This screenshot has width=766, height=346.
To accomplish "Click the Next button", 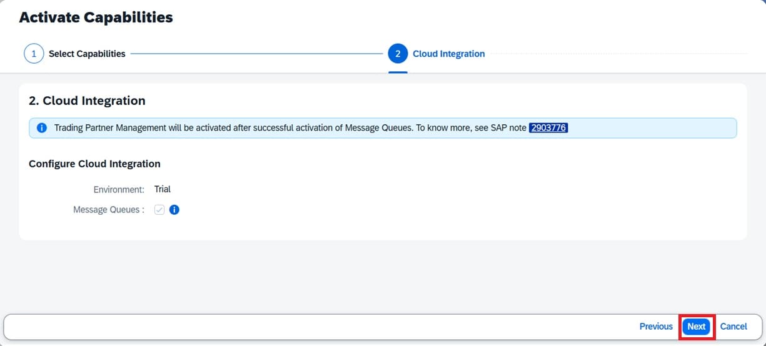I will tap(696, 326).
